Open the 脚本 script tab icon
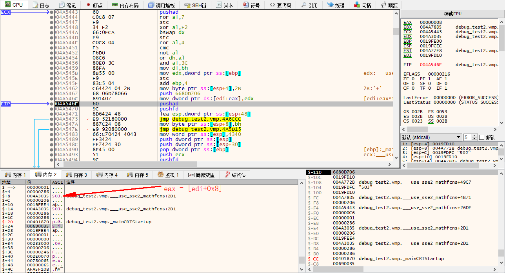The width and height of the screenshot is (505, 273). 219,5
